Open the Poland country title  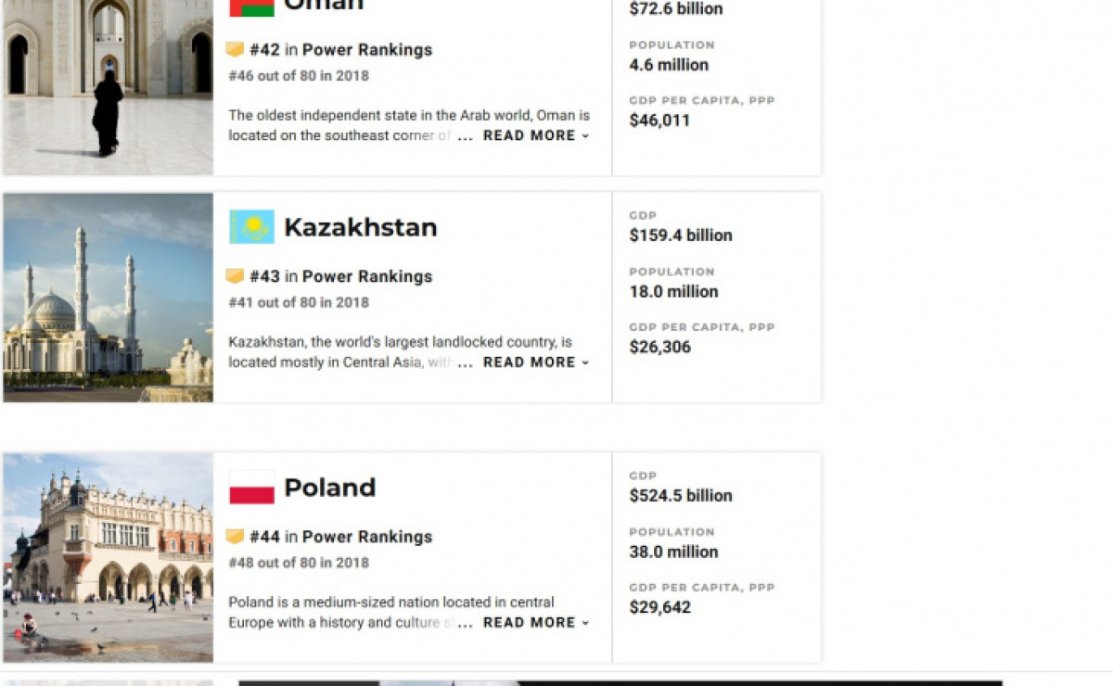[329, 488]
